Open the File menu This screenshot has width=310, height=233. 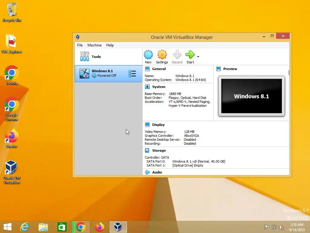pos(80,45)
